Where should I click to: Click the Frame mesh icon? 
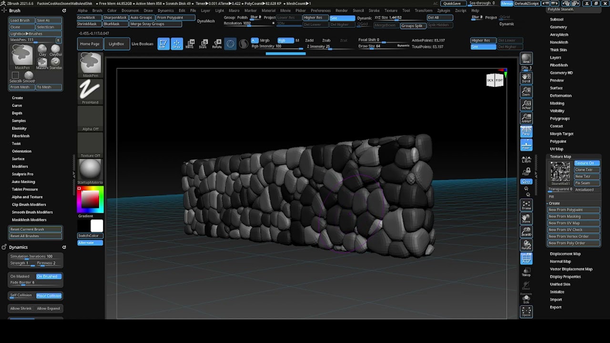coord(526,205)
